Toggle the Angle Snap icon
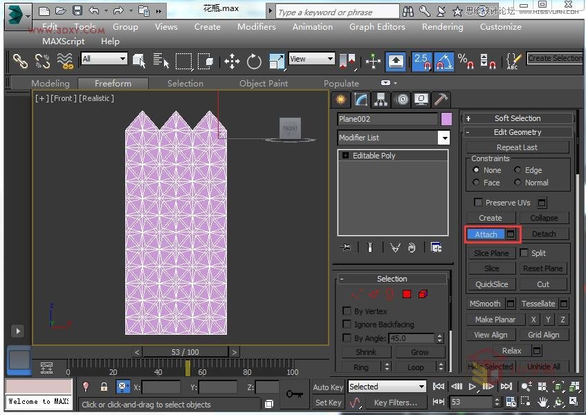Screen dimensions: 586x415 445,61
